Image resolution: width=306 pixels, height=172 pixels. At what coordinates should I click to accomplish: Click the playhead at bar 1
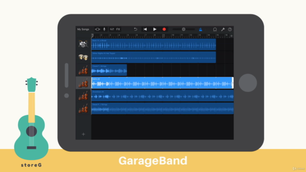[92, 36]
